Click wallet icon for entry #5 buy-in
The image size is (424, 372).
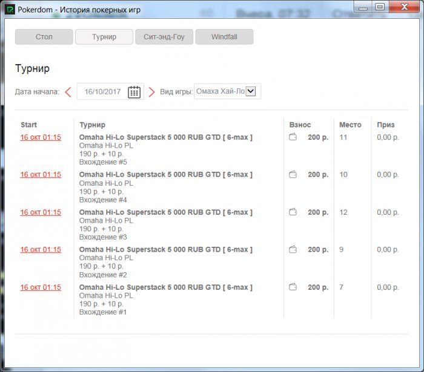(x=293, y=137)
